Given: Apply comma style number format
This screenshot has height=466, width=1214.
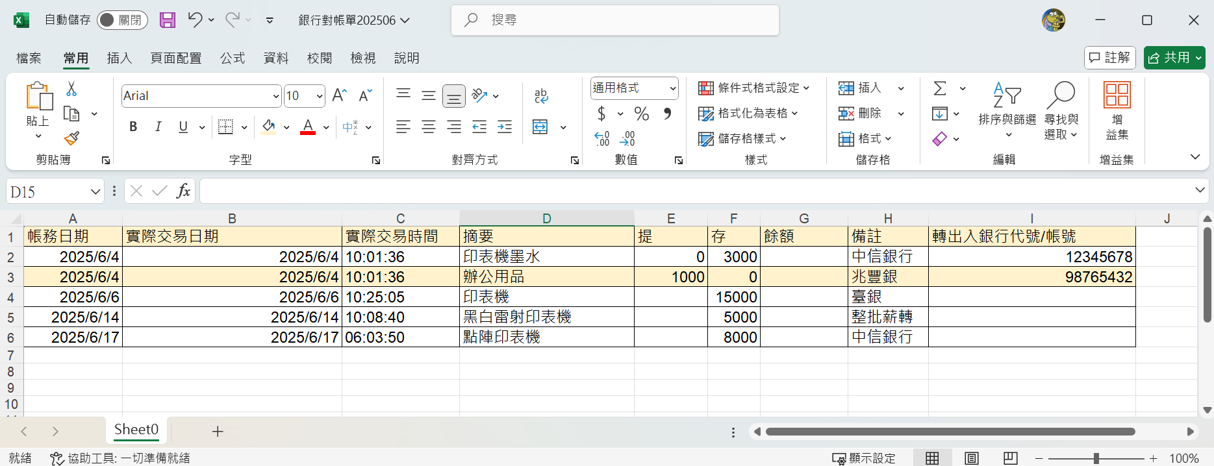Looking at the screenshot, I should [667, 114].
